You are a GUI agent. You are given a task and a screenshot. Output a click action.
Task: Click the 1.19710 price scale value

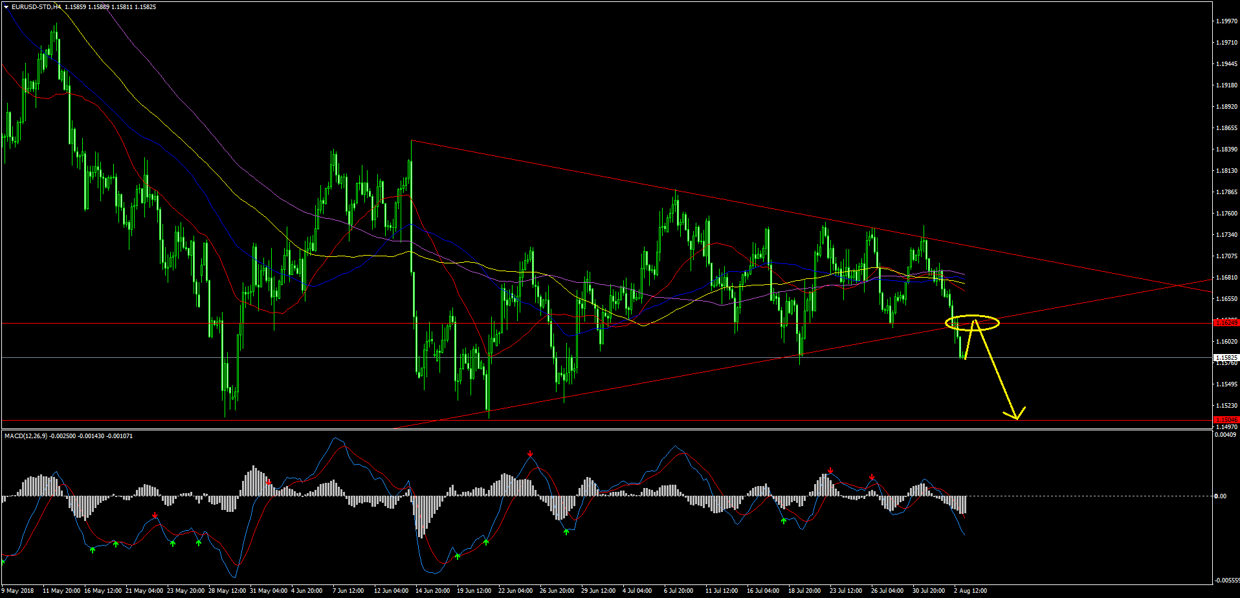[1227, 43]
